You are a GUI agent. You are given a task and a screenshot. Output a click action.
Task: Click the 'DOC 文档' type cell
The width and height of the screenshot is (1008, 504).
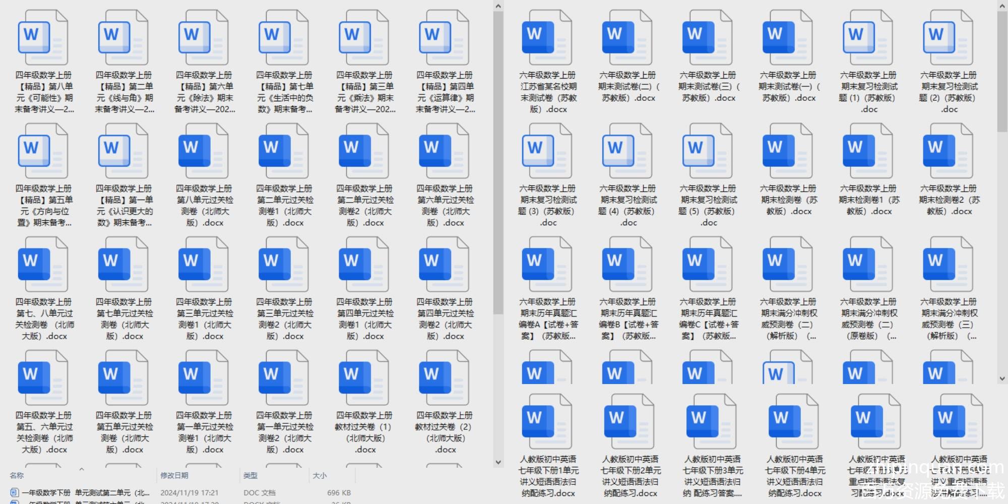click(x=260, y=492)
